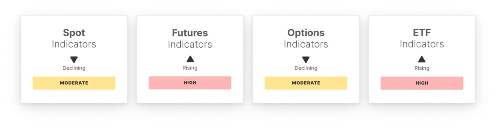The height and width of the screenshot is (129, 496).
Task: Open the ETF Indicators card title
Action: tap(422, 38)
